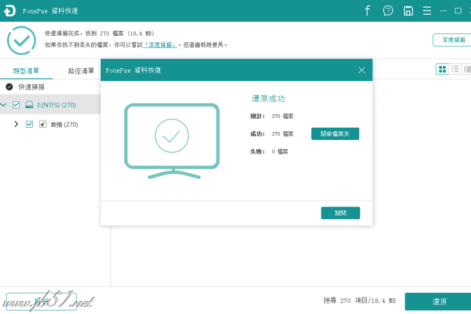This screenshot has height=314, width=471.
Task: Click the 「深度掃描」 hyperlink
Action: click(160, 45)
